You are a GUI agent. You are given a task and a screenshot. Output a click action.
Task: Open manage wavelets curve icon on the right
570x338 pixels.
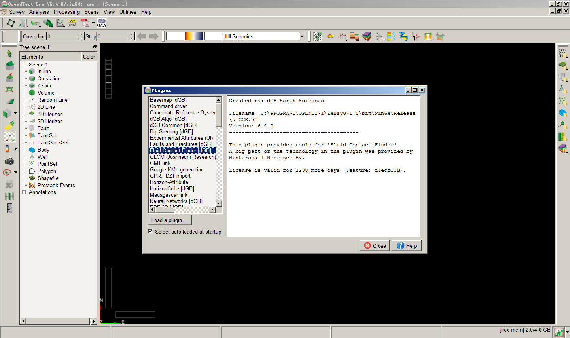coord(562,125)
